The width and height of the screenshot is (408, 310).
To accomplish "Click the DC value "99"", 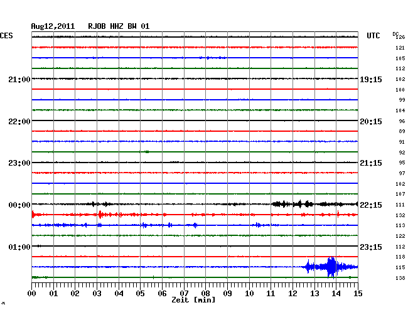I will point(402,100).
